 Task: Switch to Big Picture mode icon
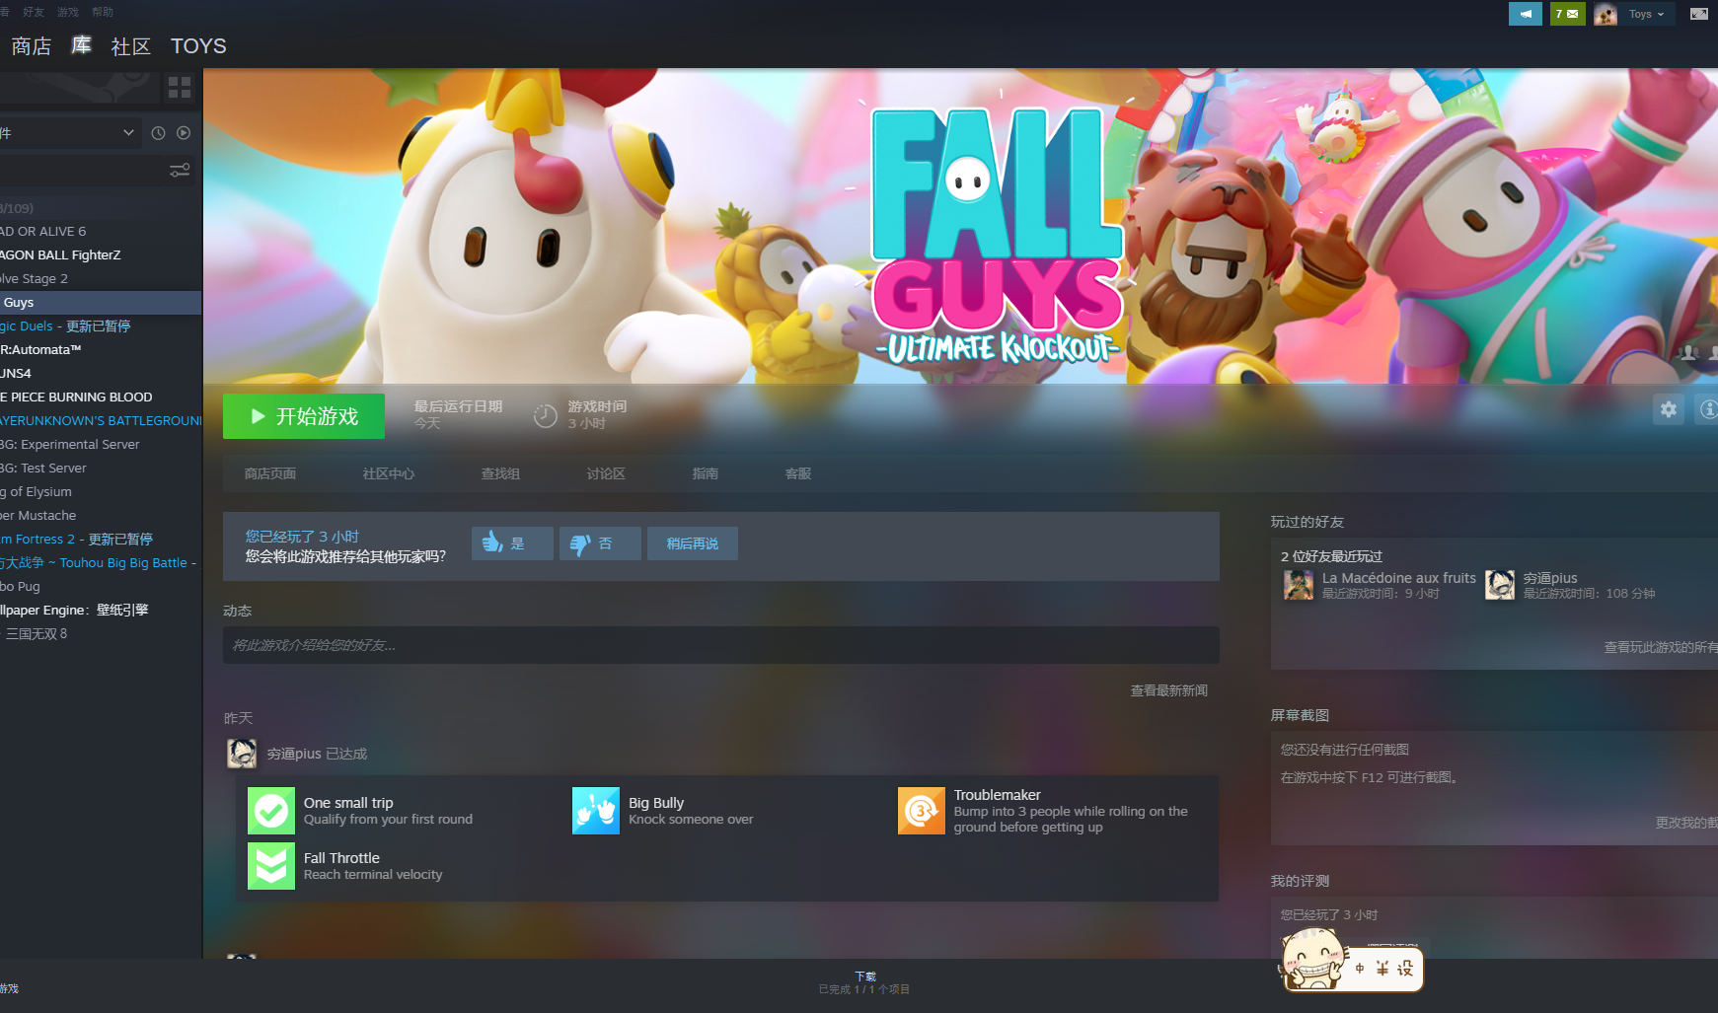[1699, 14]
